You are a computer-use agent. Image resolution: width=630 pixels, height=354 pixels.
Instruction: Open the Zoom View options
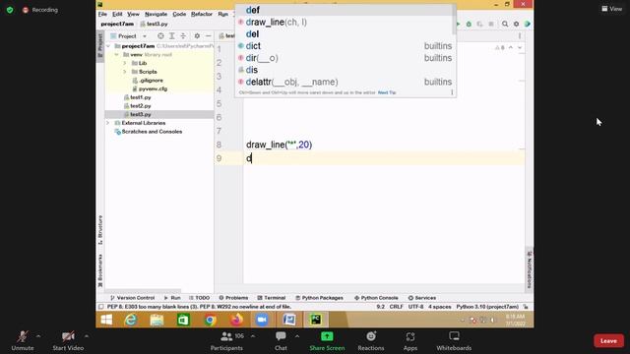(611, 9)
